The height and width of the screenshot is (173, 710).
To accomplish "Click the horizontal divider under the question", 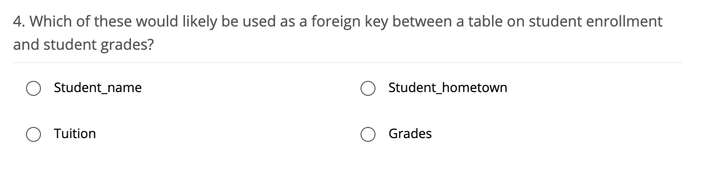I will pos(348,63).
